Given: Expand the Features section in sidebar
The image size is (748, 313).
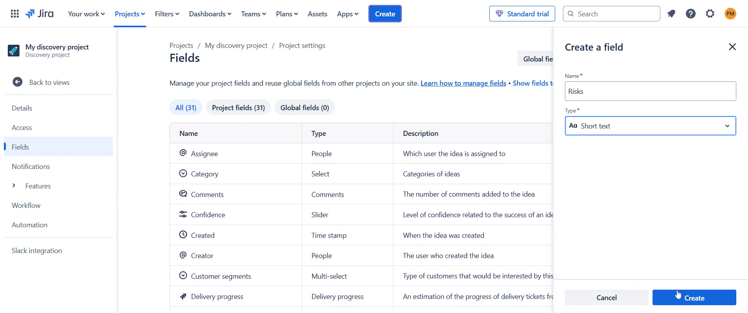Looking at the screenshot, I should pos(14,186).
